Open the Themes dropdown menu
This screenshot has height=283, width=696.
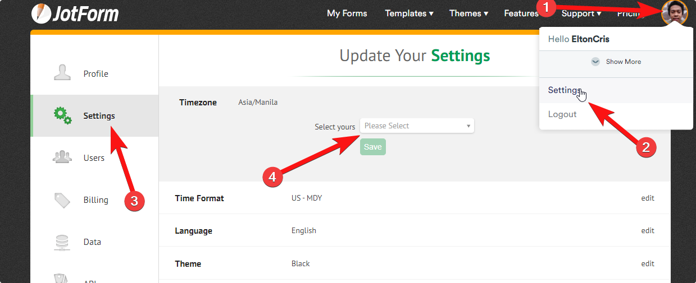click(x=468, y=13)
